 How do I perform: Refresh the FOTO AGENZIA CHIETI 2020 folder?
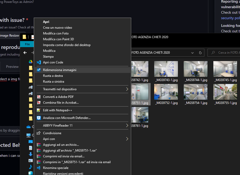pos(200,53)
